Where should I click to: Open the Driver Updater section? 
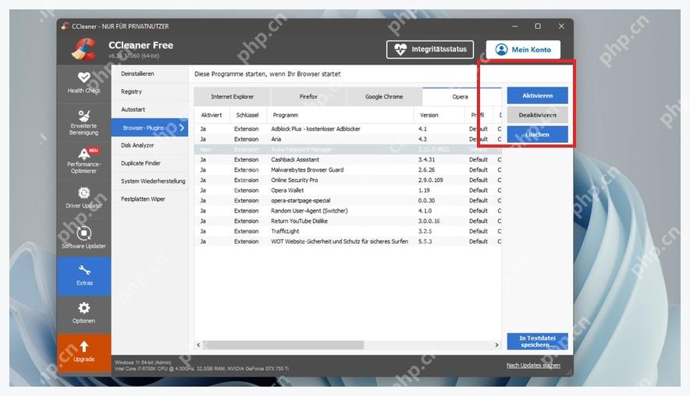(84, 198)
